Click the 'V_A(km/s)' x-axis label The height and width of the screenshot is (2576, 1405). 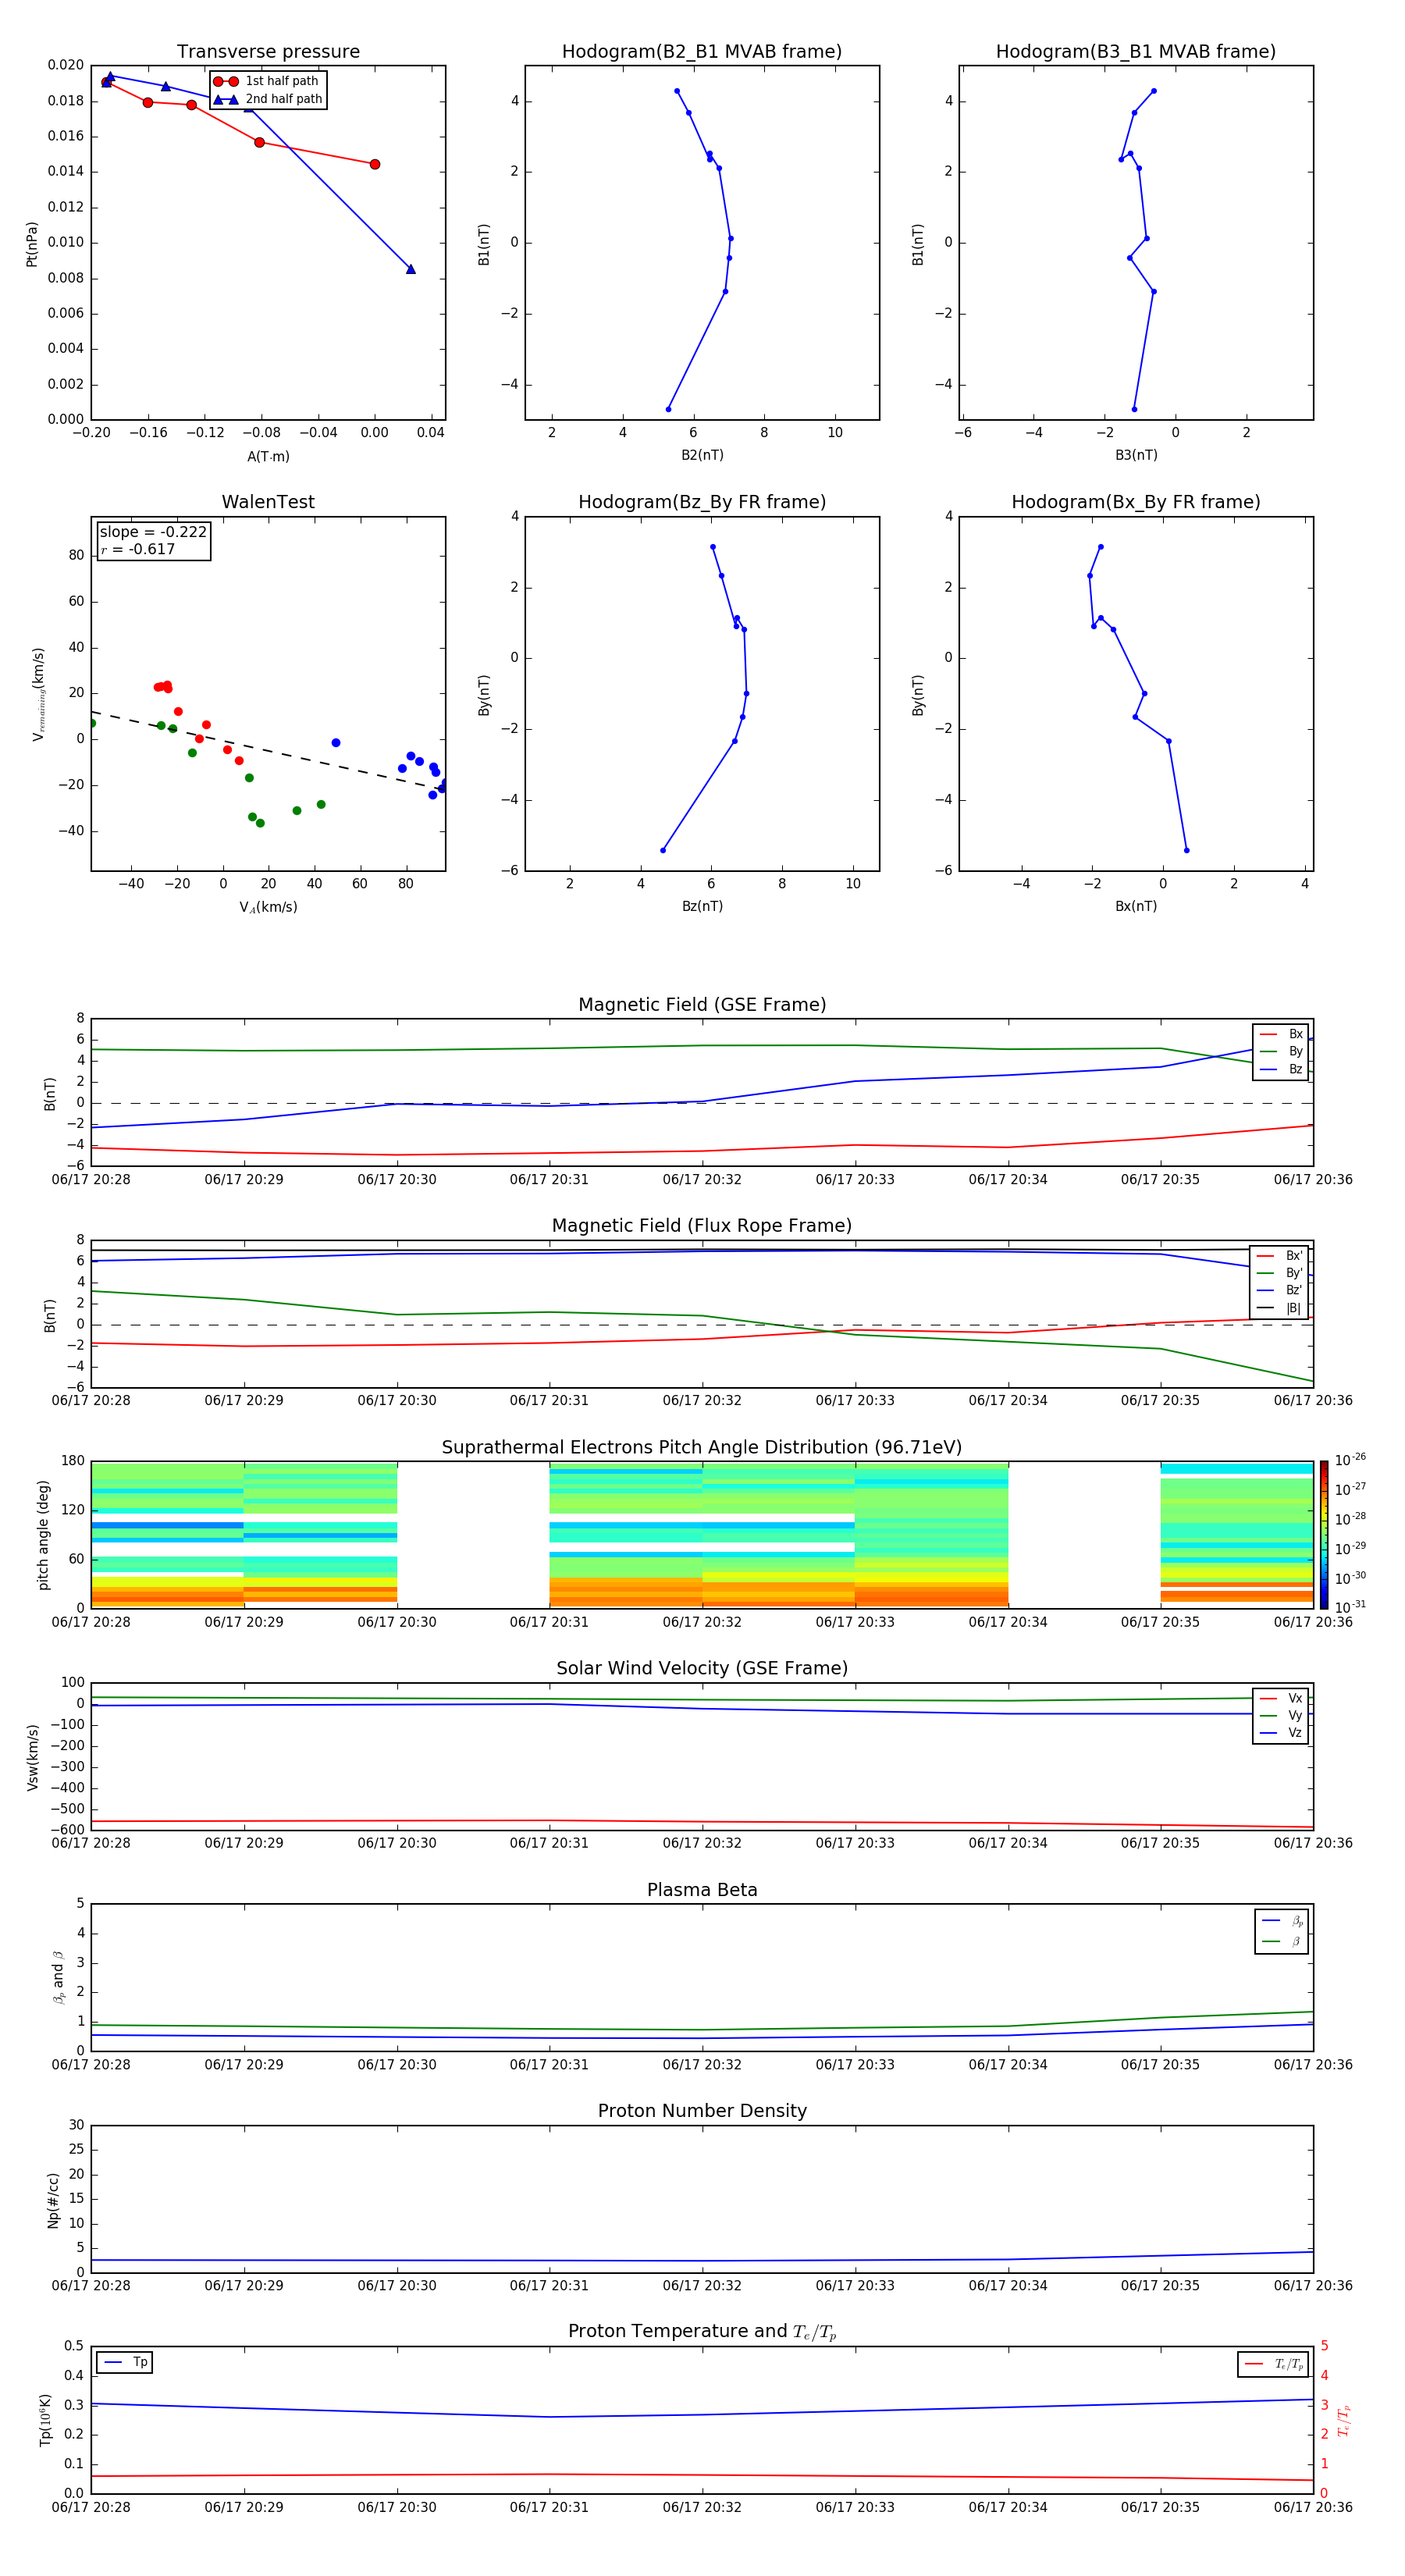pos(268,907)
